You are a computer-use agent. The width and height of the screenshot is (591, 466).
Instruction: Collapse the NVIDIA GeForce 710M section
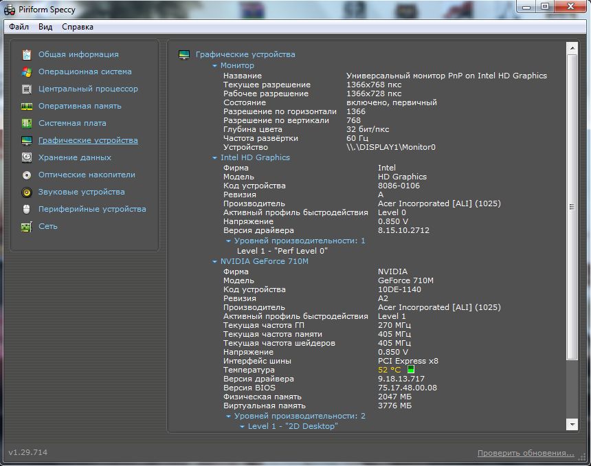pyautogui.click(x=215, y=262)
